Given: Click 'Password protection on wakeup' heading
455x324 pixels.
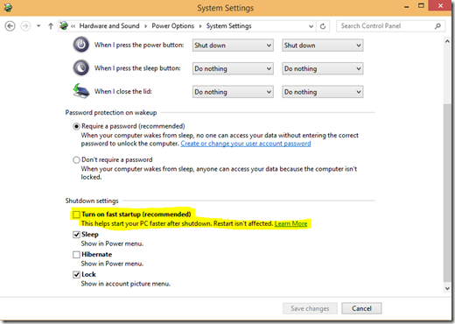Looking at the screenshot, I should coord(111,113).
